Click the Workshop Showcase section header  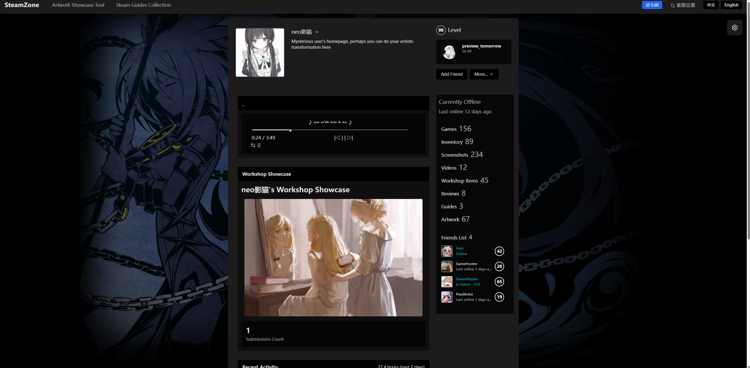point(333,174)
